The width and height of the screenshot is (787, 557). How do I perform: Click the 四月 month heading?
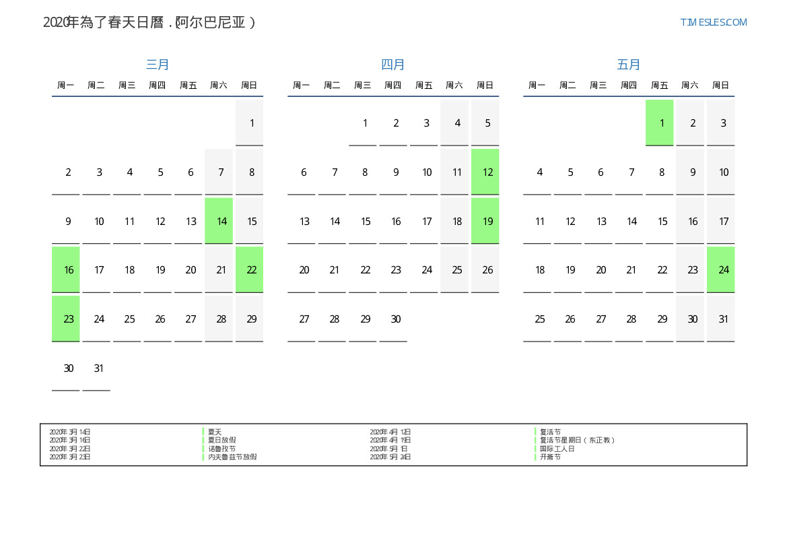pyautogui.click(x=393, y=65)
